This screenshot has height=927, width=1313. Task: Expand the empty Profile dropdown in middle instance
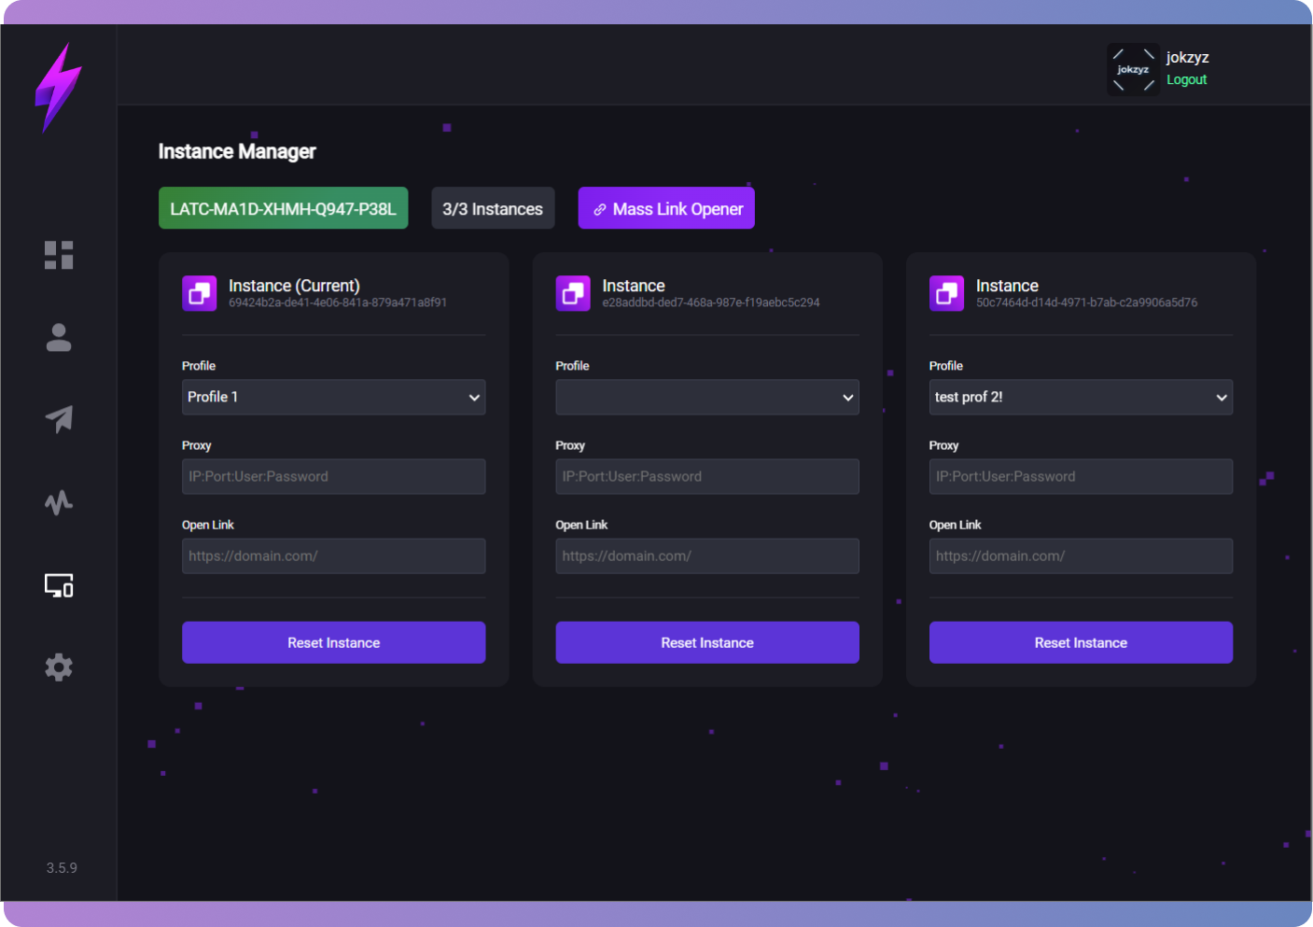(706, 397)
